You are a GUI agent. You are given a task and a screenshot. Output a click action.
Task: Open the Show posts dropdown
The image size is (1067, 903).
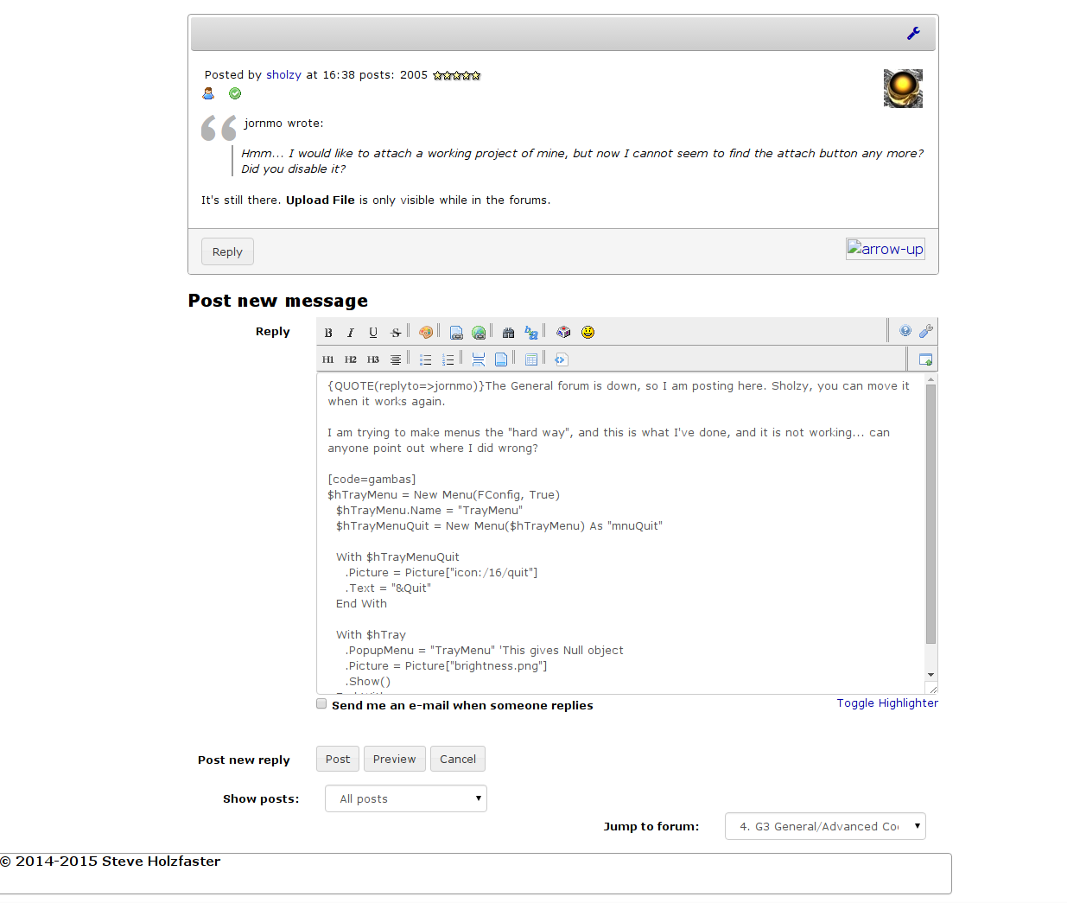click(406, 798)
